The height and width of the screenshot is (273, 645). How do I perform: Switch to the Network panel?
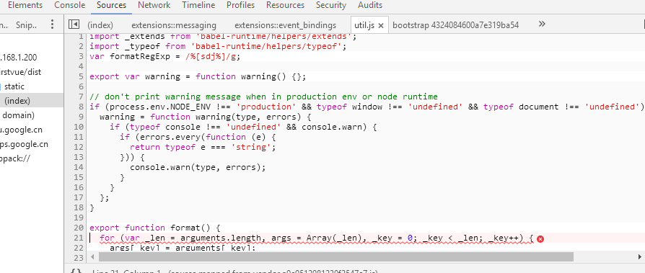coord(154,5)
